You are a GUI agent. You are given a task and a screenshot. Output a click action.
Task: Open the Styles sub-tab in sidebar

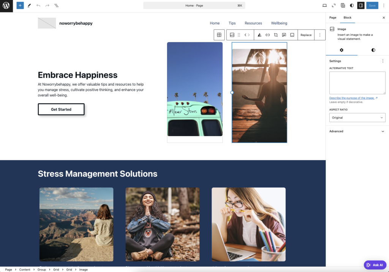pyautogui.click(x=373, y=50)
